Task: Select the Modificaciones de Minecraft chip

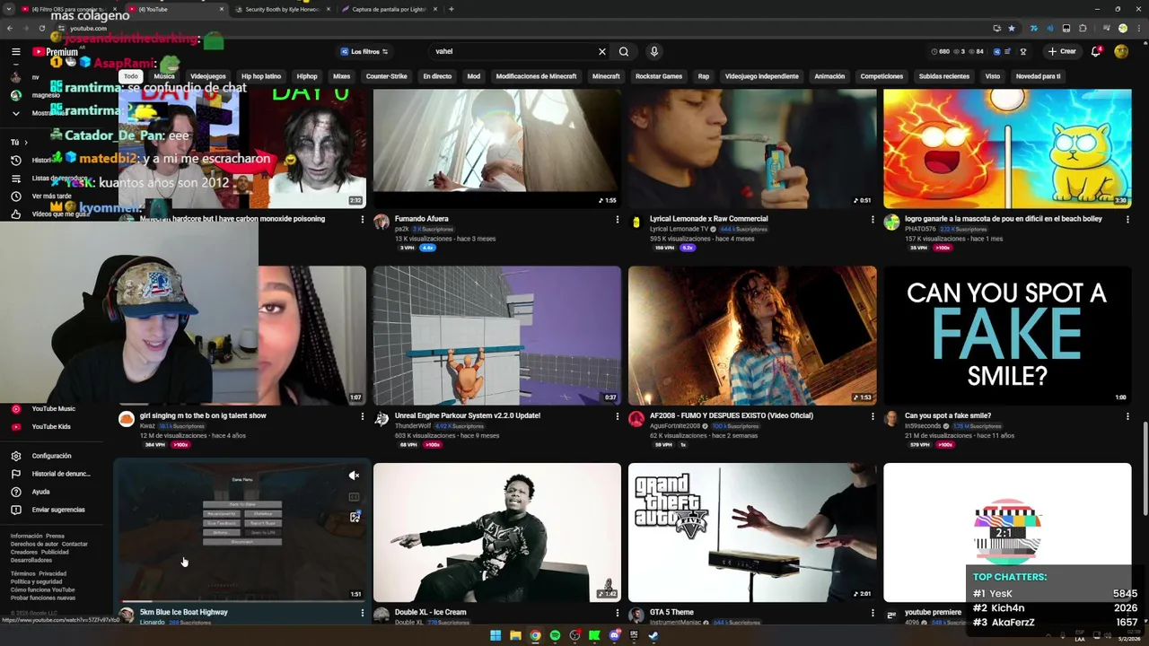Action: [536, 76]
